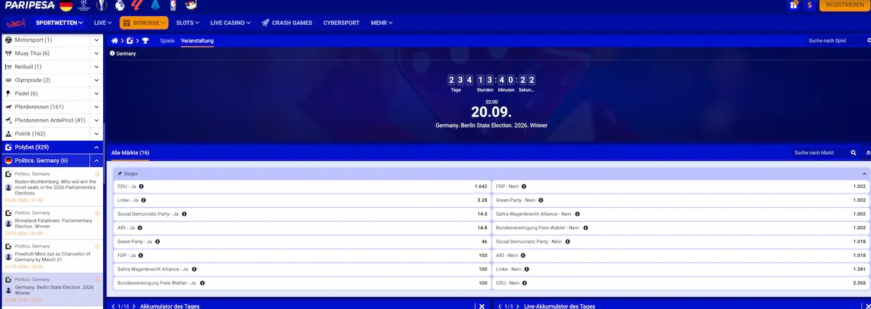871x309 pixels.
Task: Click the pin icon beside Sieger
Action: coord(120,174)
